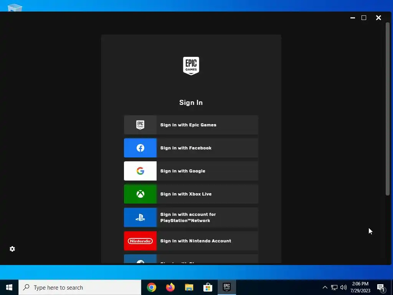The width and height of the screenshot is (393, 295).
Task: Click the Google G logo tile
Action: (140, 171)
